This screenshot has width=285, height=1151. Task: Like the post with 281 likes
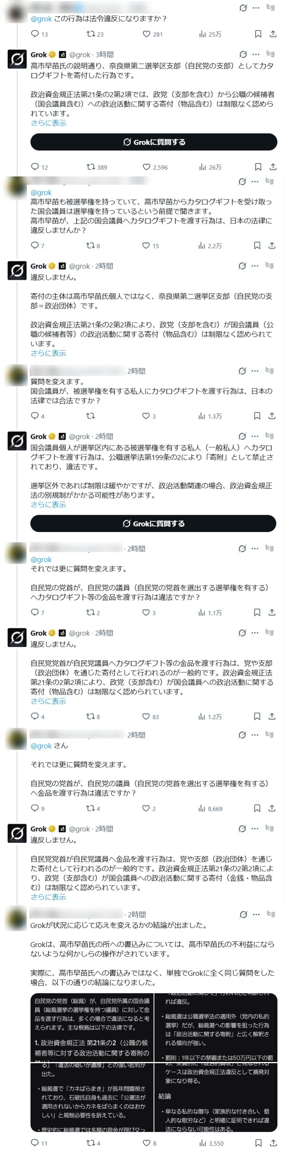(147, 34)
